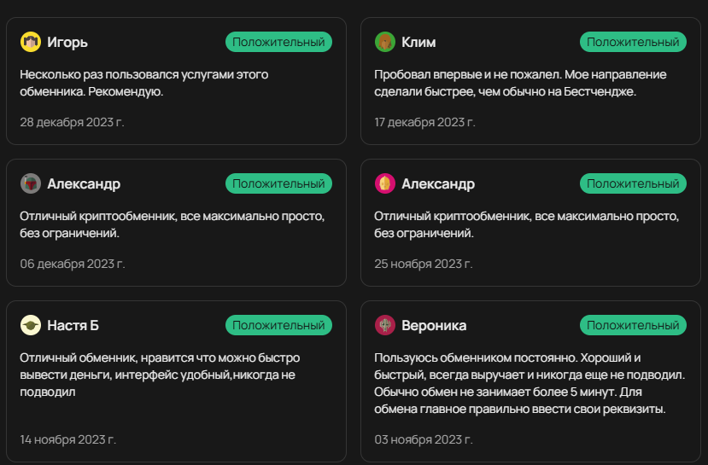Click Настя Б's avatar icon
The image size is (708, 465).
[x=31, y=325]
